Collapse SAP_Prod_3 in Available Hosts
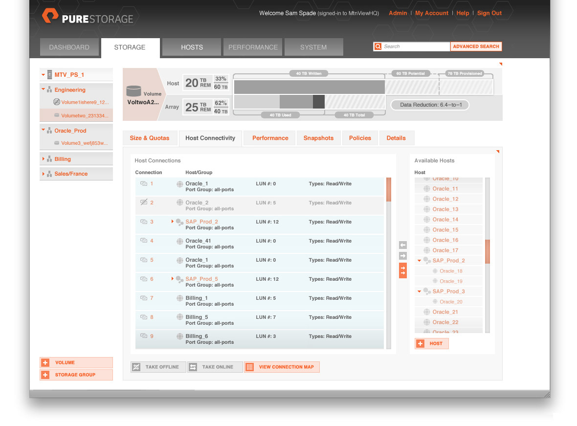This screenshot has height=426, width=577. (419, 291)
